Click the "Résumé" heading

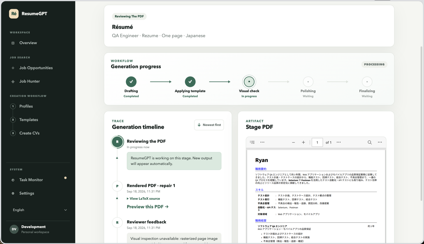click(x=122, y=27)
